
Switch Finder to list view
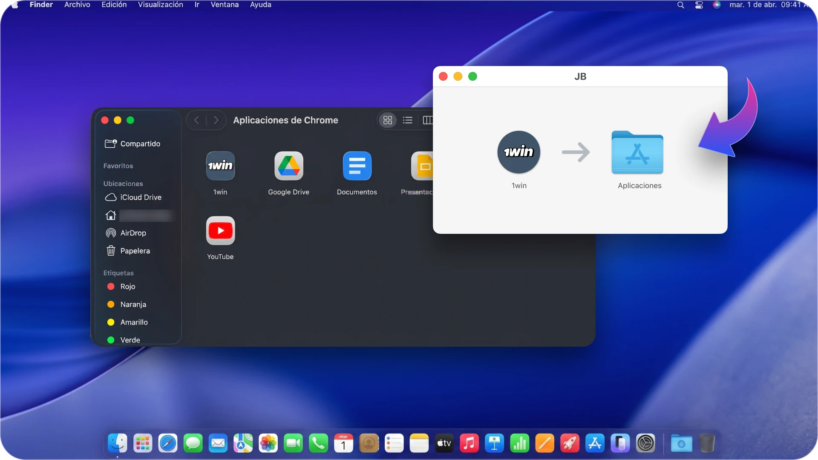(408, 120)
